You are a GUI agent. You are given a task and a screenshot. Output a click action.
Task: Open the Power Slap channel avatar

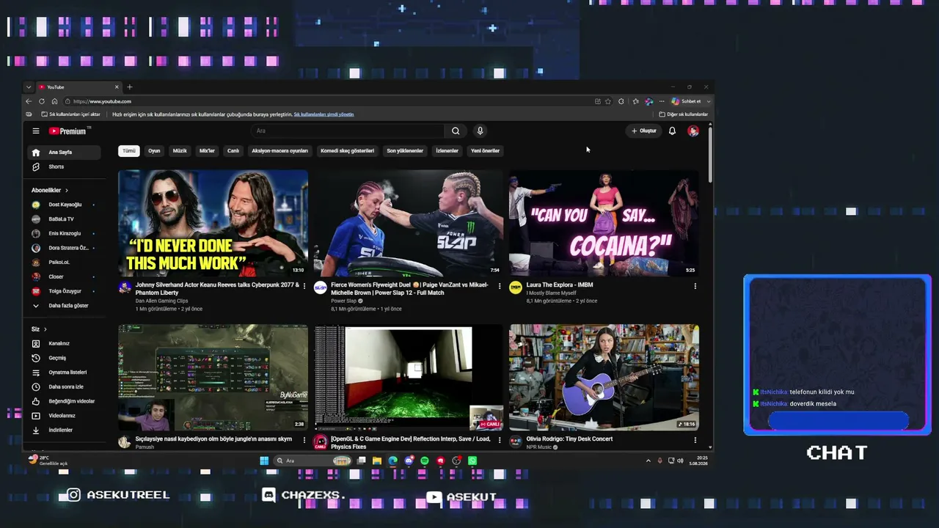point(321,287)
